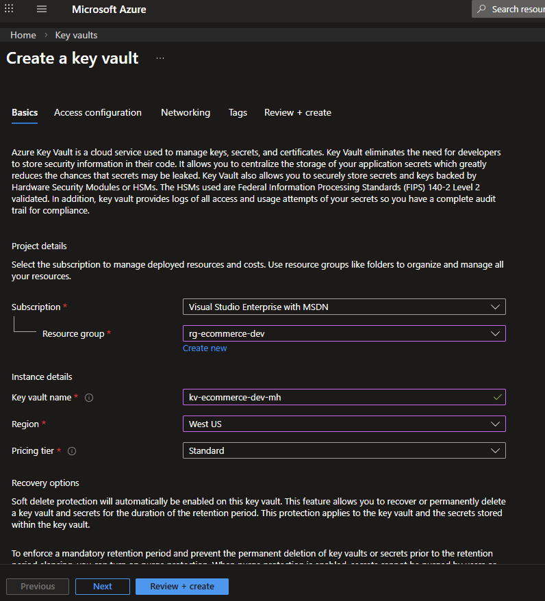Open the Resource group dropdown
This screenshot has height=601, width=545.
(x=344, y=334)
